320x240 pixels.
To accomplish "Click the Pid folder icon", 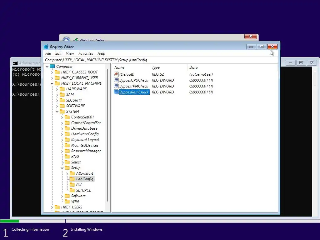I will point(72,185).
